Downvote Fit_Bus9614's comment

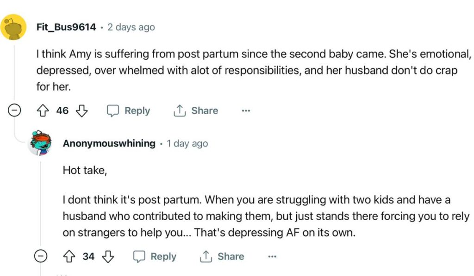tap(81, 111)
